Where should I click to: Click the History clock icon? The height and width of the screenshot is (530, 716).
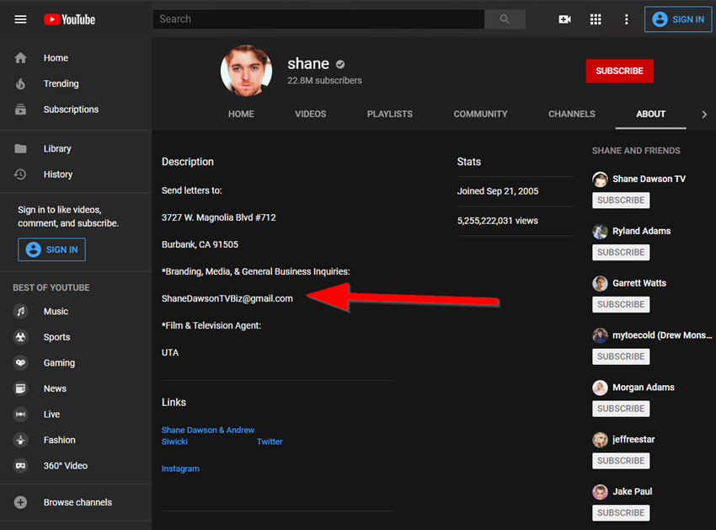(x=20, y=174)
